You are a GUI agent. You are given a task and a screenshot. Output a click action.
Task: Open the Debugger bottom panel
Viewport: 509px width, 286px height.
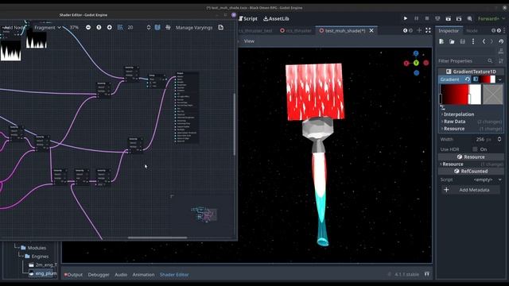click(99, 275)
